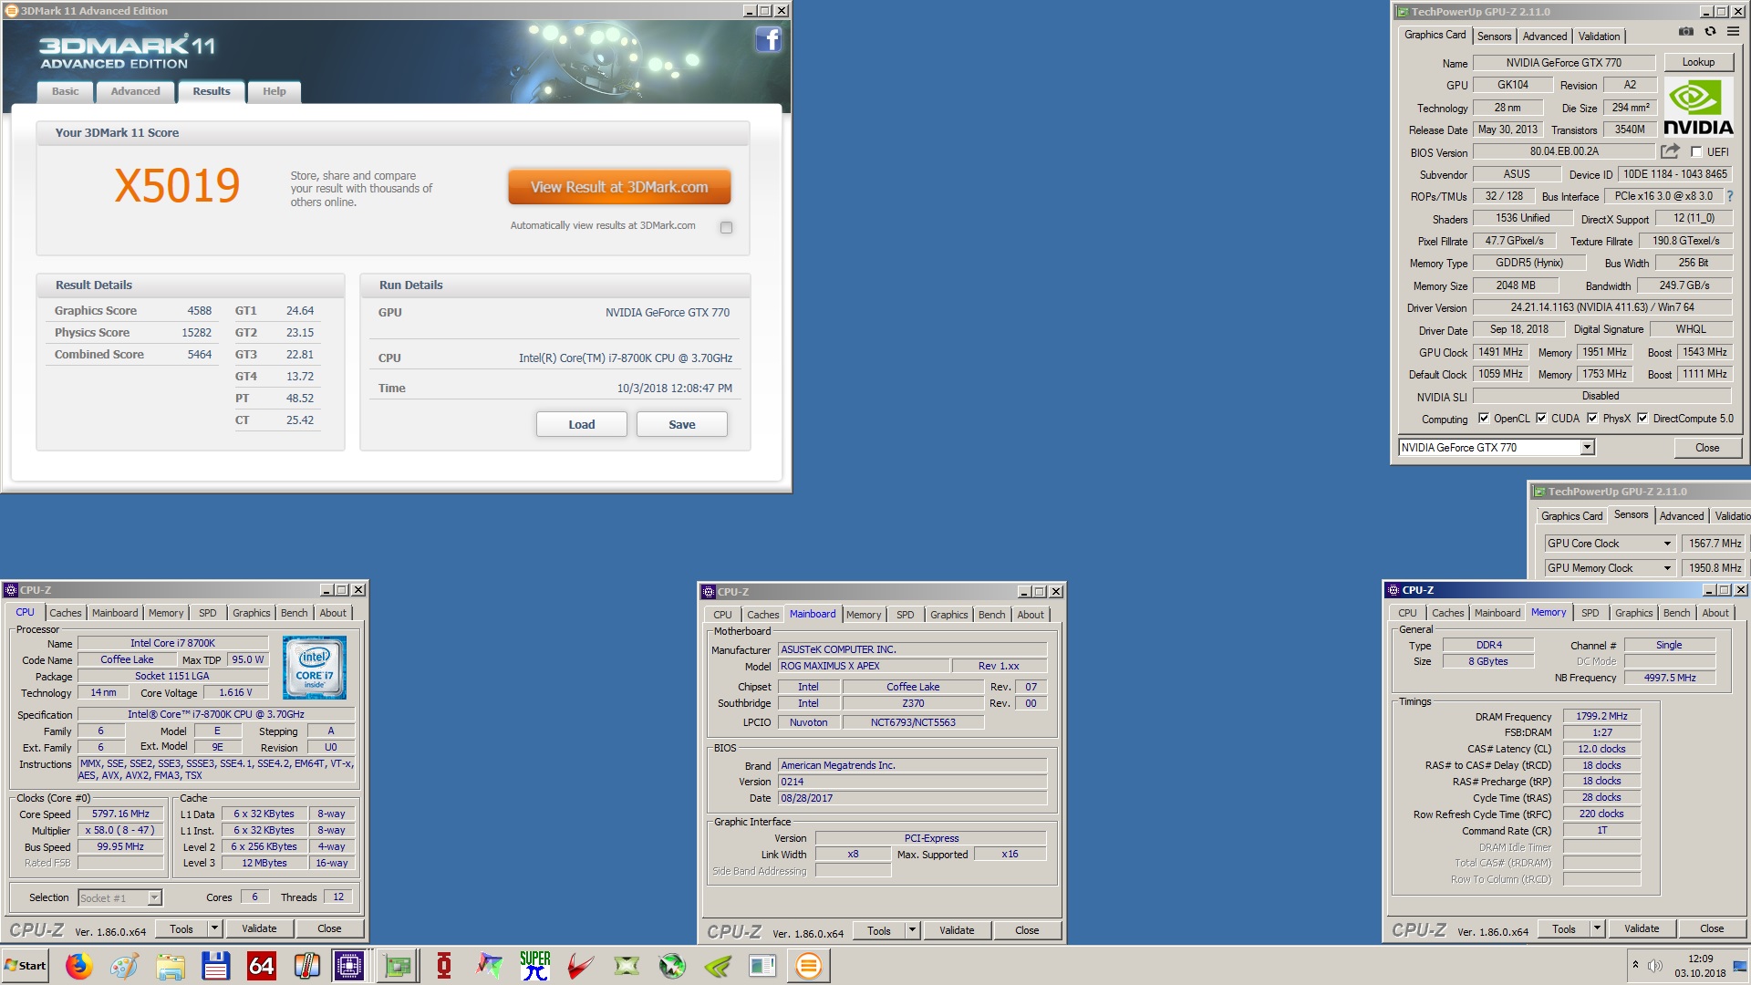Open the Validation tab in the top GPU-Z window
The image size is (1751, 985).
(x=1599, y=36)
